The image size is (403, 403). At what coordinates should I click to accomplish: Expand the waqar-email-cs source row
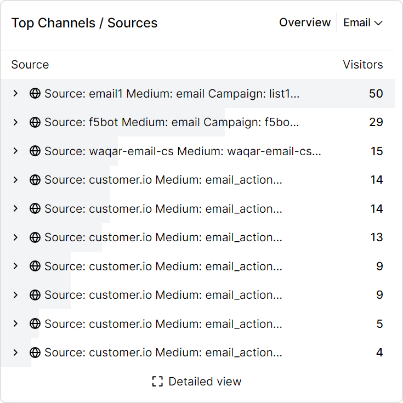click(15, 151)
